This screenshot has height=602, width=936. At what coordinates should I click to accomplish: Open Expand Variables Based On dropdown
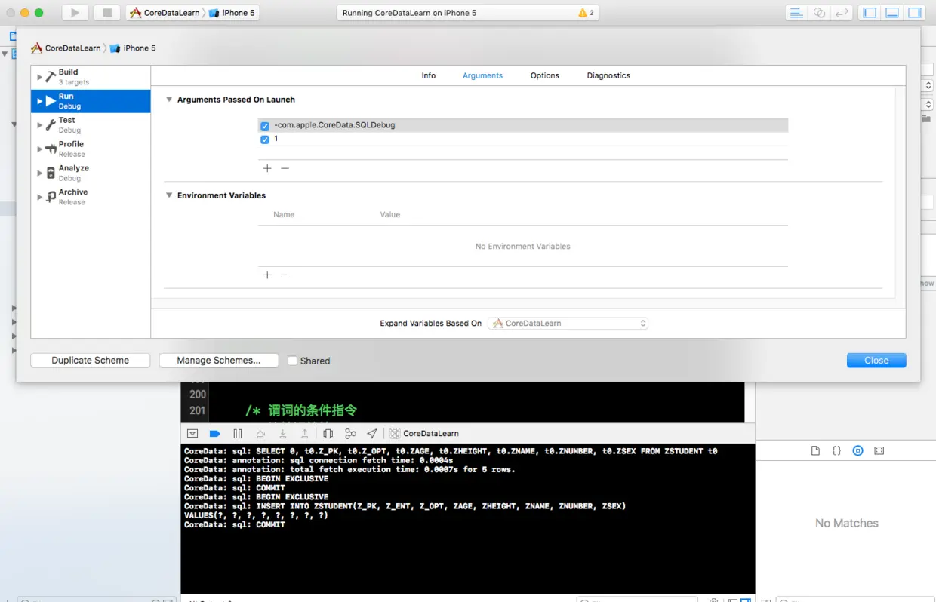(568, 323)
